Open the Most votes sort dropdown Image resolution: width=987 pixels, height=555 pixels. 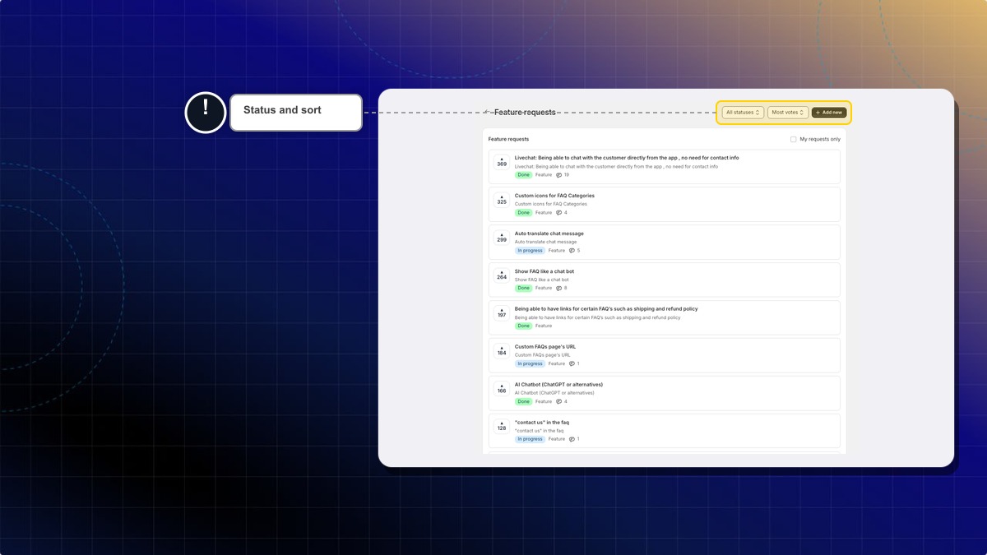pos(788,113)
